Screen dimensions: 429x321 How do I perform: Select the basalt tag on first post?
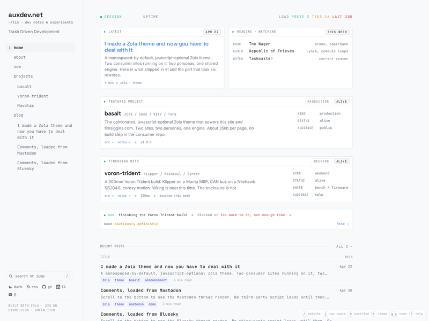pos(134,280)
